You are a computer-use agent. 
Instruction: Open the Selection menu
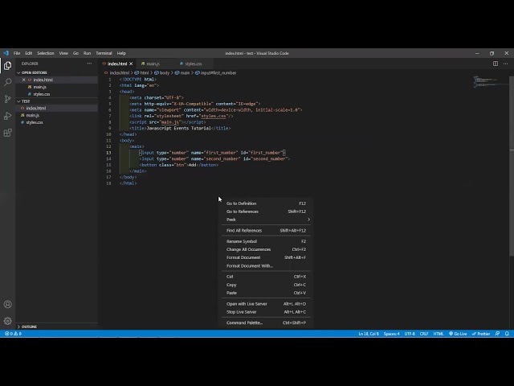pyautogui.click(x=46, y=53)
